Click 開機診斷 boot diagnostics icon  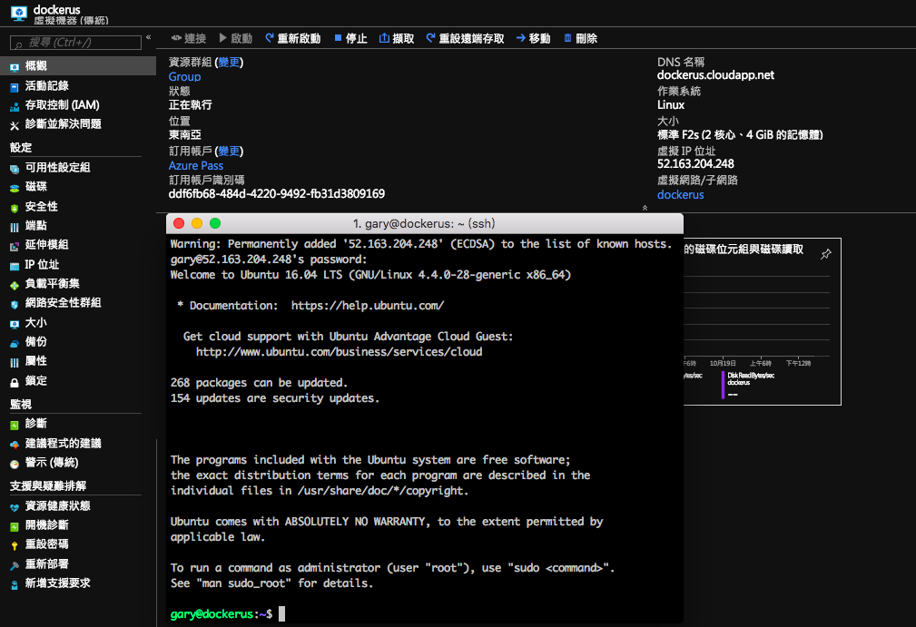coord(15,526)
